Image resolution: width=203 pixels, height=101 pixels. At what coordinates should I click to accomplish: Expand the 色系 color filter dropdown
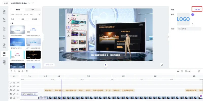point(15,19)
